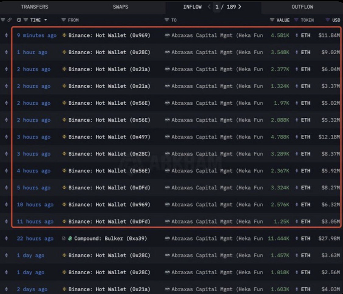
Task: Click the filter icon left of the chain-link icon
Action: 3,20
